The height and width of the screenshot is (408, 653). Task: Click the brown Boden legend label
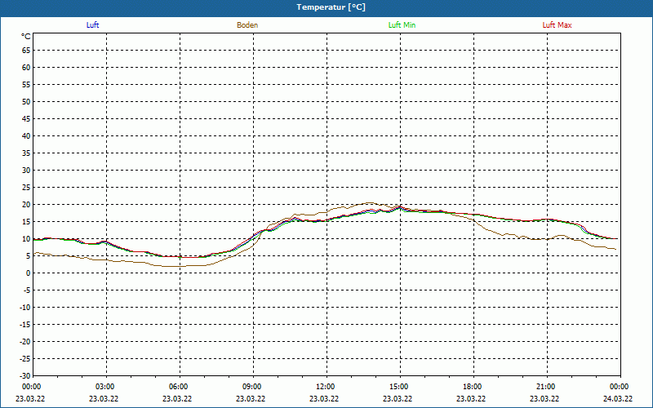coord(247,25)
